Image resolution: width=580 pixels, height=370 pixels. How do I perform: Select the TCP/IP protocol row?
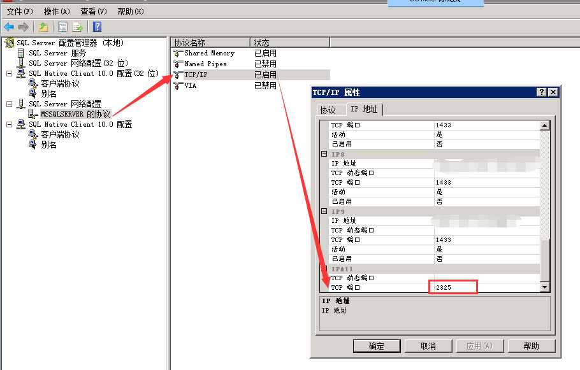point(250,75)
